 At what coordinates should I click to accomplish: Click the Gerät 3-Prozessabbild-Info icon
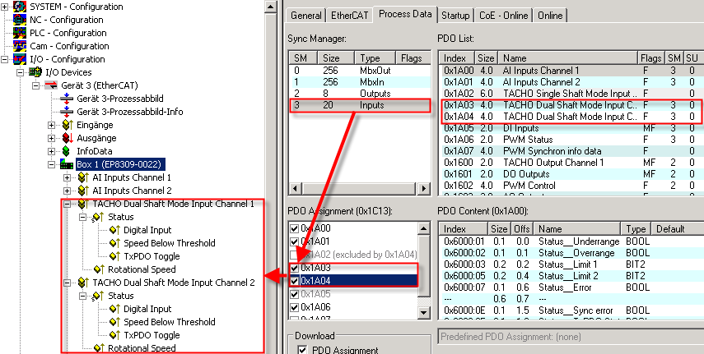pos(67,112)
